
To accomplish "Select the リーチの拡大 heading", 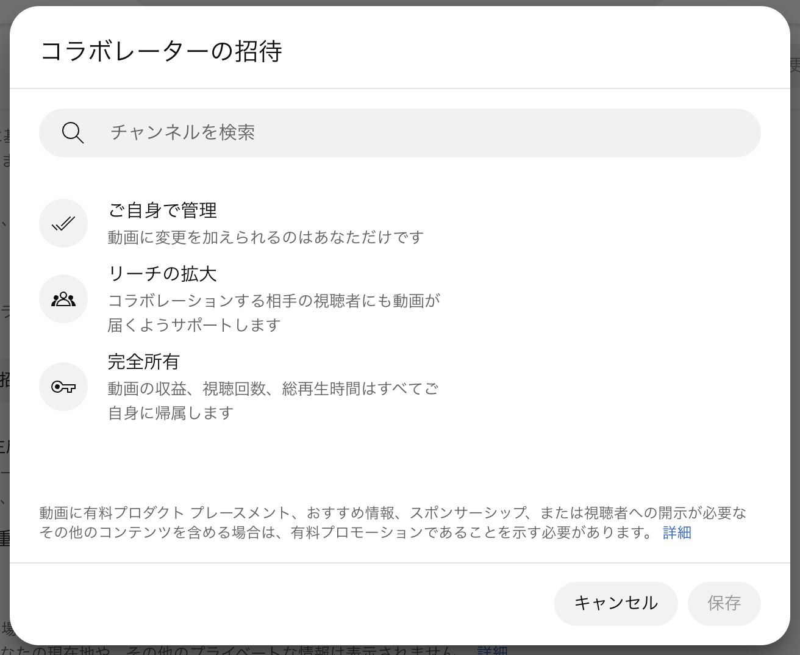I will point(162,274).
